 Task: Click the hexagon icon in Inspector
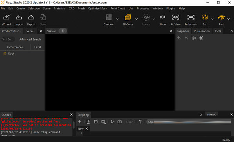tap(201, 38)
